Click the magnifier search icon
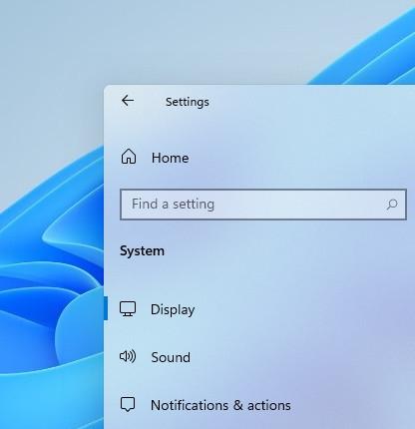Viewport: 415px width, 429px height. tap(392, 205)
